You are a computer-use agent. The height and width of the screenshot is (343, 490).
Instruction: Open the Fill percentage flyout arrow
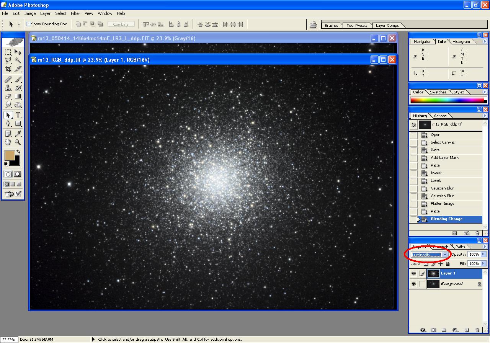[x=483, y=263]
